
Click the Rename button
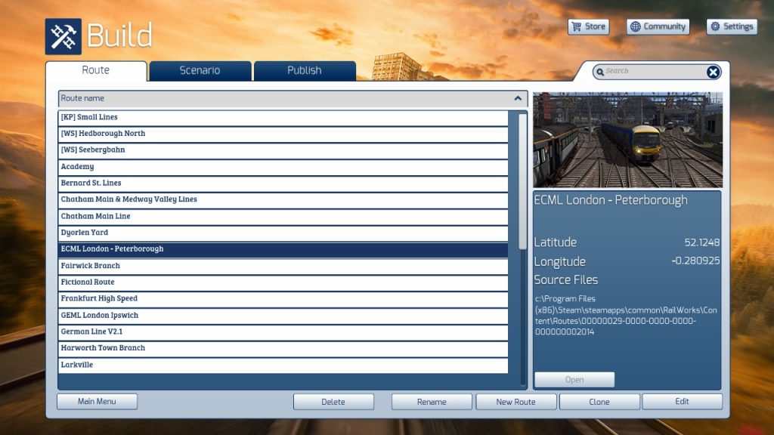click(x=432, y=401)
